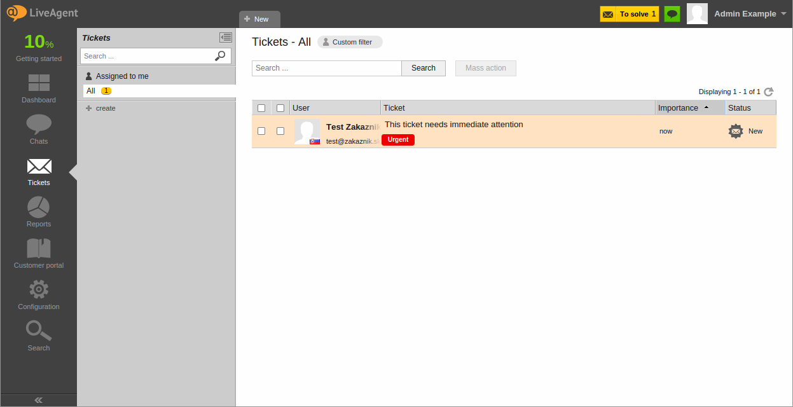
Task: Click the Admin Example avatar
Action: (x=697, y=14)
